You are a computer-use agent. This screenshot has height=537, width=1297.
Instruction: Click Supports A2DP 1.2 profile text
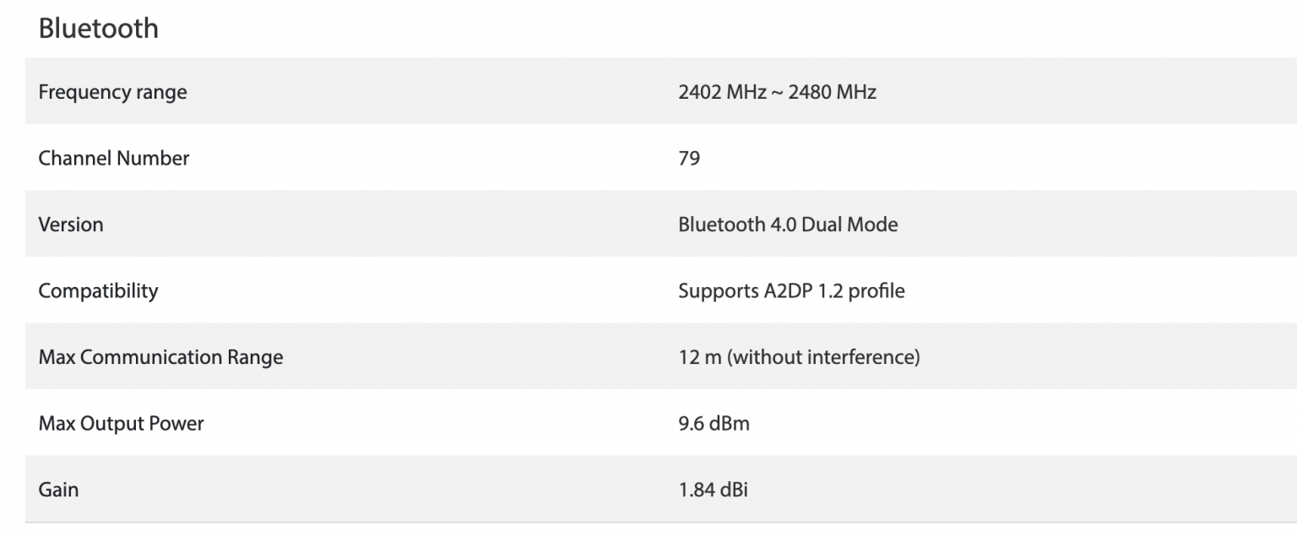[x=791, y=290]
